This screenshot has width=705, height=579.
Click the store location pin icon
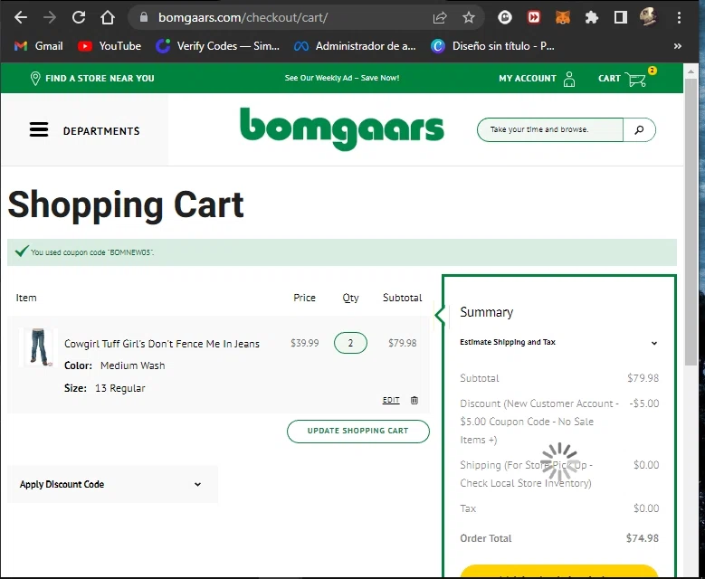(x=35, y=78)
